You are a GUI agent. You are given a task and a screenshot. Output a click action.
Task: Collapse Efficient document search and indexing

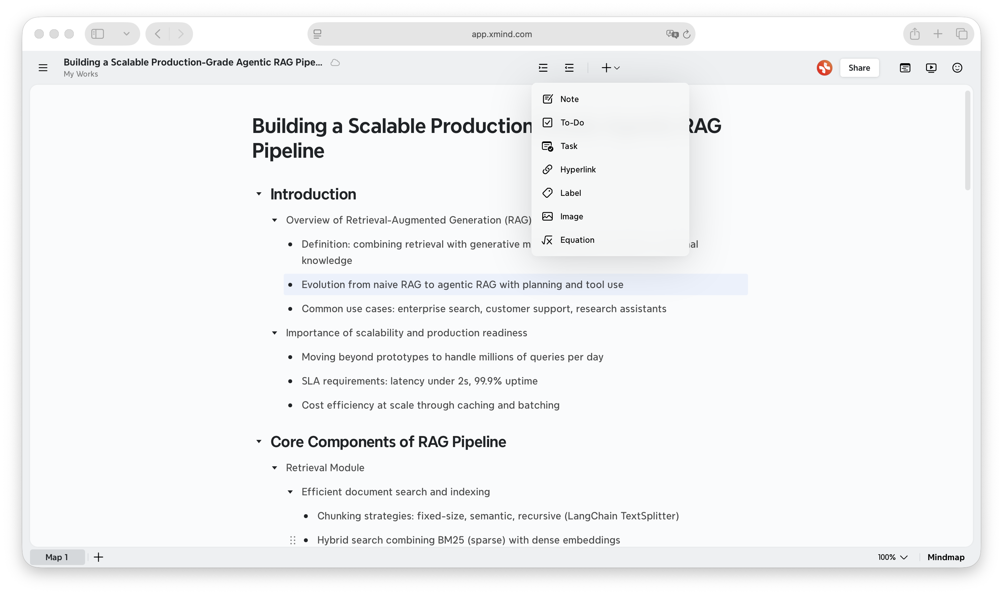[290, 492]
